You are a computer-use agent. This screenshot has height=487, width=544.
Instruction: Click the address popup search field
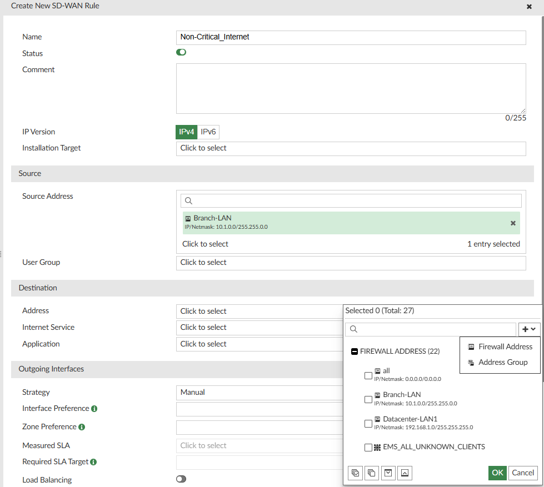coord(431,329)
